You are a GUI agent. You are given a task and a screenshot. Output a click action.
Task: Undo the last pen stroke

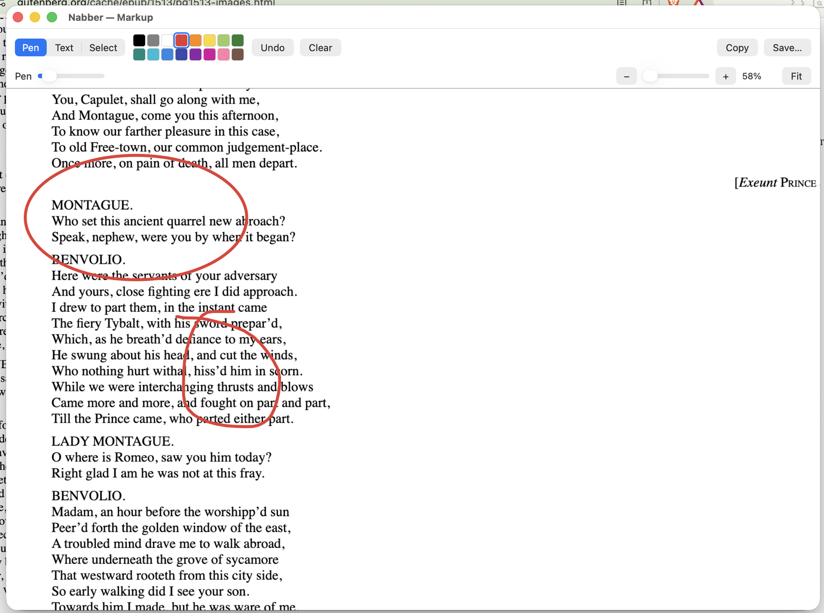pyautogui.click(x=272, y=47)
